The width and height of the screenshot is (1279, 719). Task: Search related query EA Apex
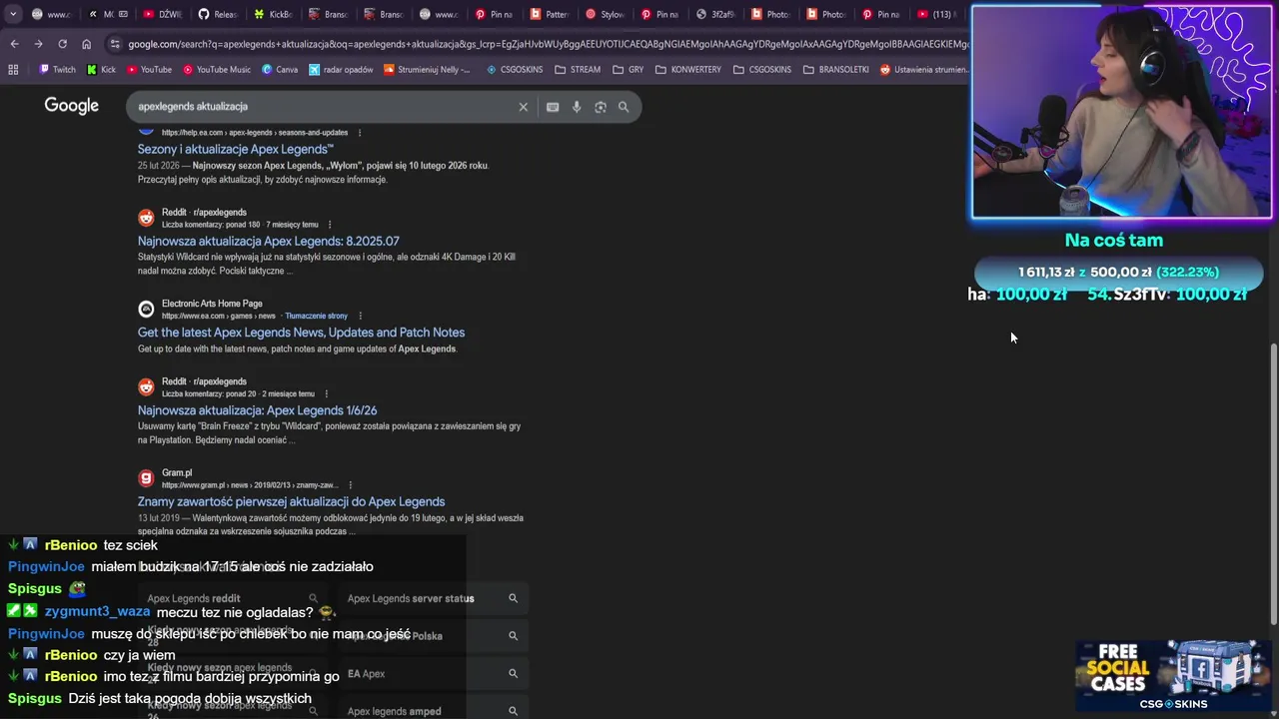point(433,674)
